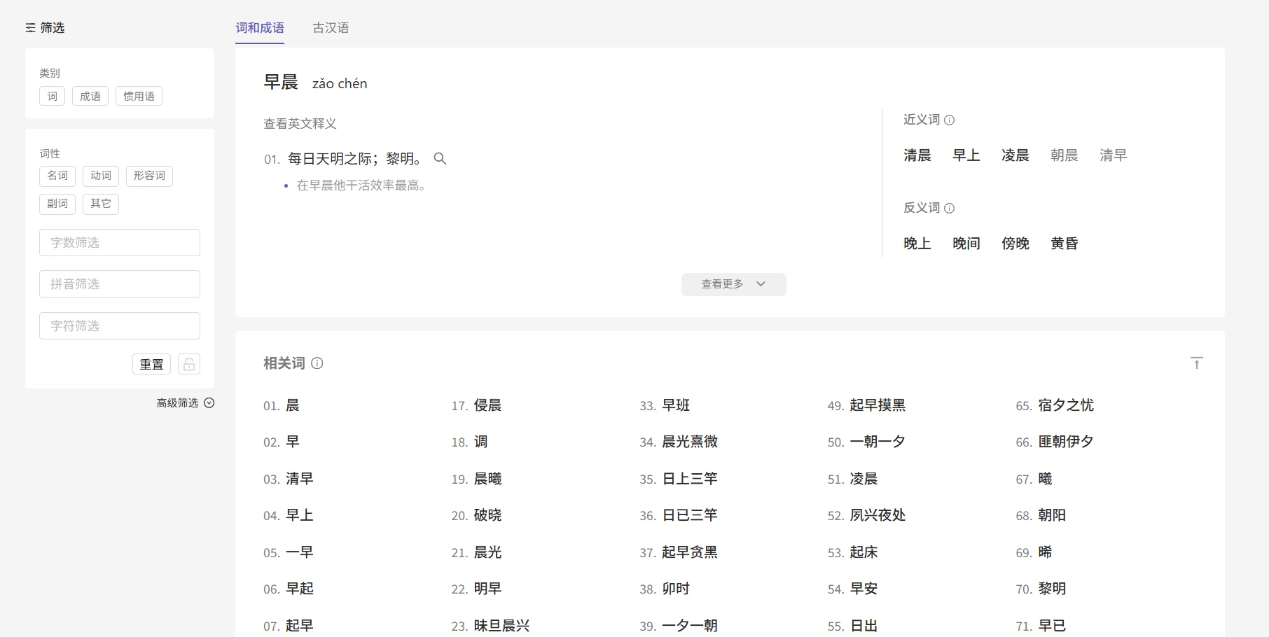
Task: Toggle the 名词 part-of-speech filter
Action: click(x=57, y=176)
